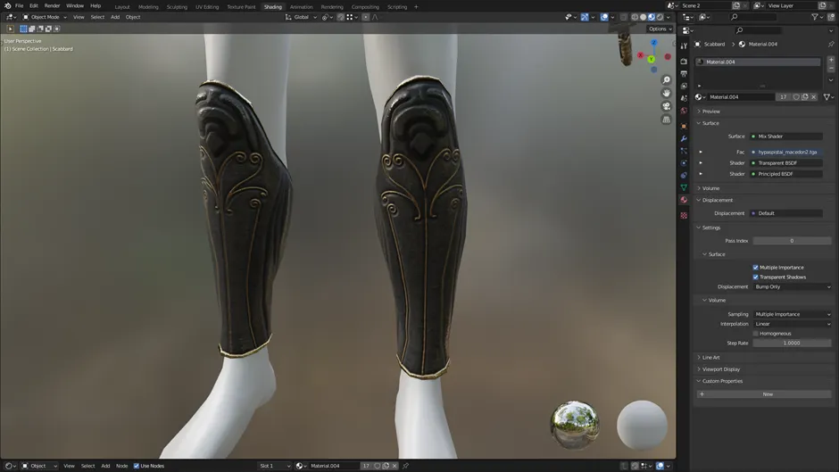
Task: Switch to wireframe viewport shading
Action: pyautogui.click(x=635, y=17)
